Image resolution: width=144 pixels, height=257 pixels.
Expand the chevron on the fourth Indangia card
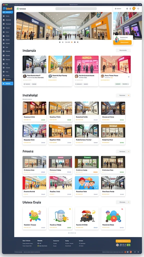pos(129,77)
